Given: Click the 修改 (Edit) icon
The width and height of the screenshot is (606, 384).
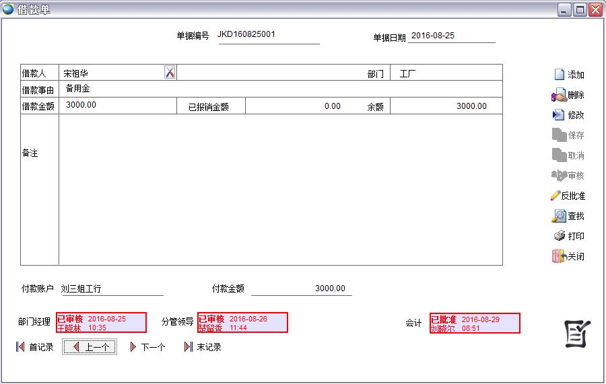Looking at the screenshot, I should coord(558,115).
